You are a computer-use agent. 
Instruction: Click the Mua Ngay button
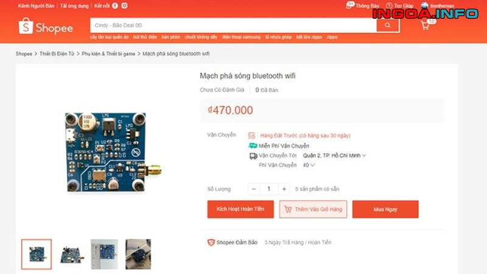tap(385, 209)
